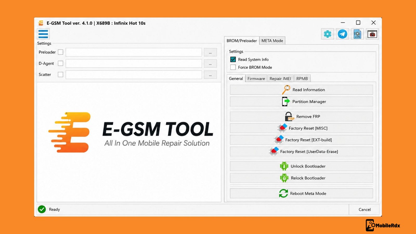416x234 pixels.
Task: Click Relock Bootloader
Action: click(x=301, y=178)
